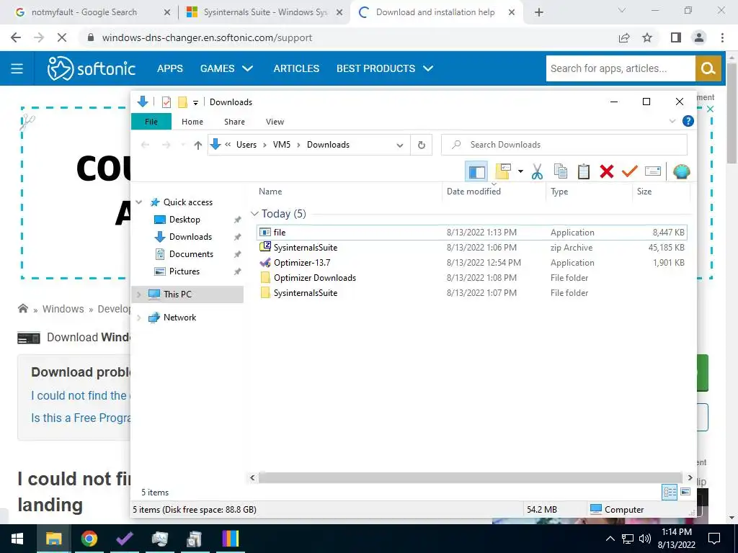The height and width of the screenshot is (553, 738).
Task: Select the 'file' application entry
Action: pyautogui.click(x=471, y=233)
